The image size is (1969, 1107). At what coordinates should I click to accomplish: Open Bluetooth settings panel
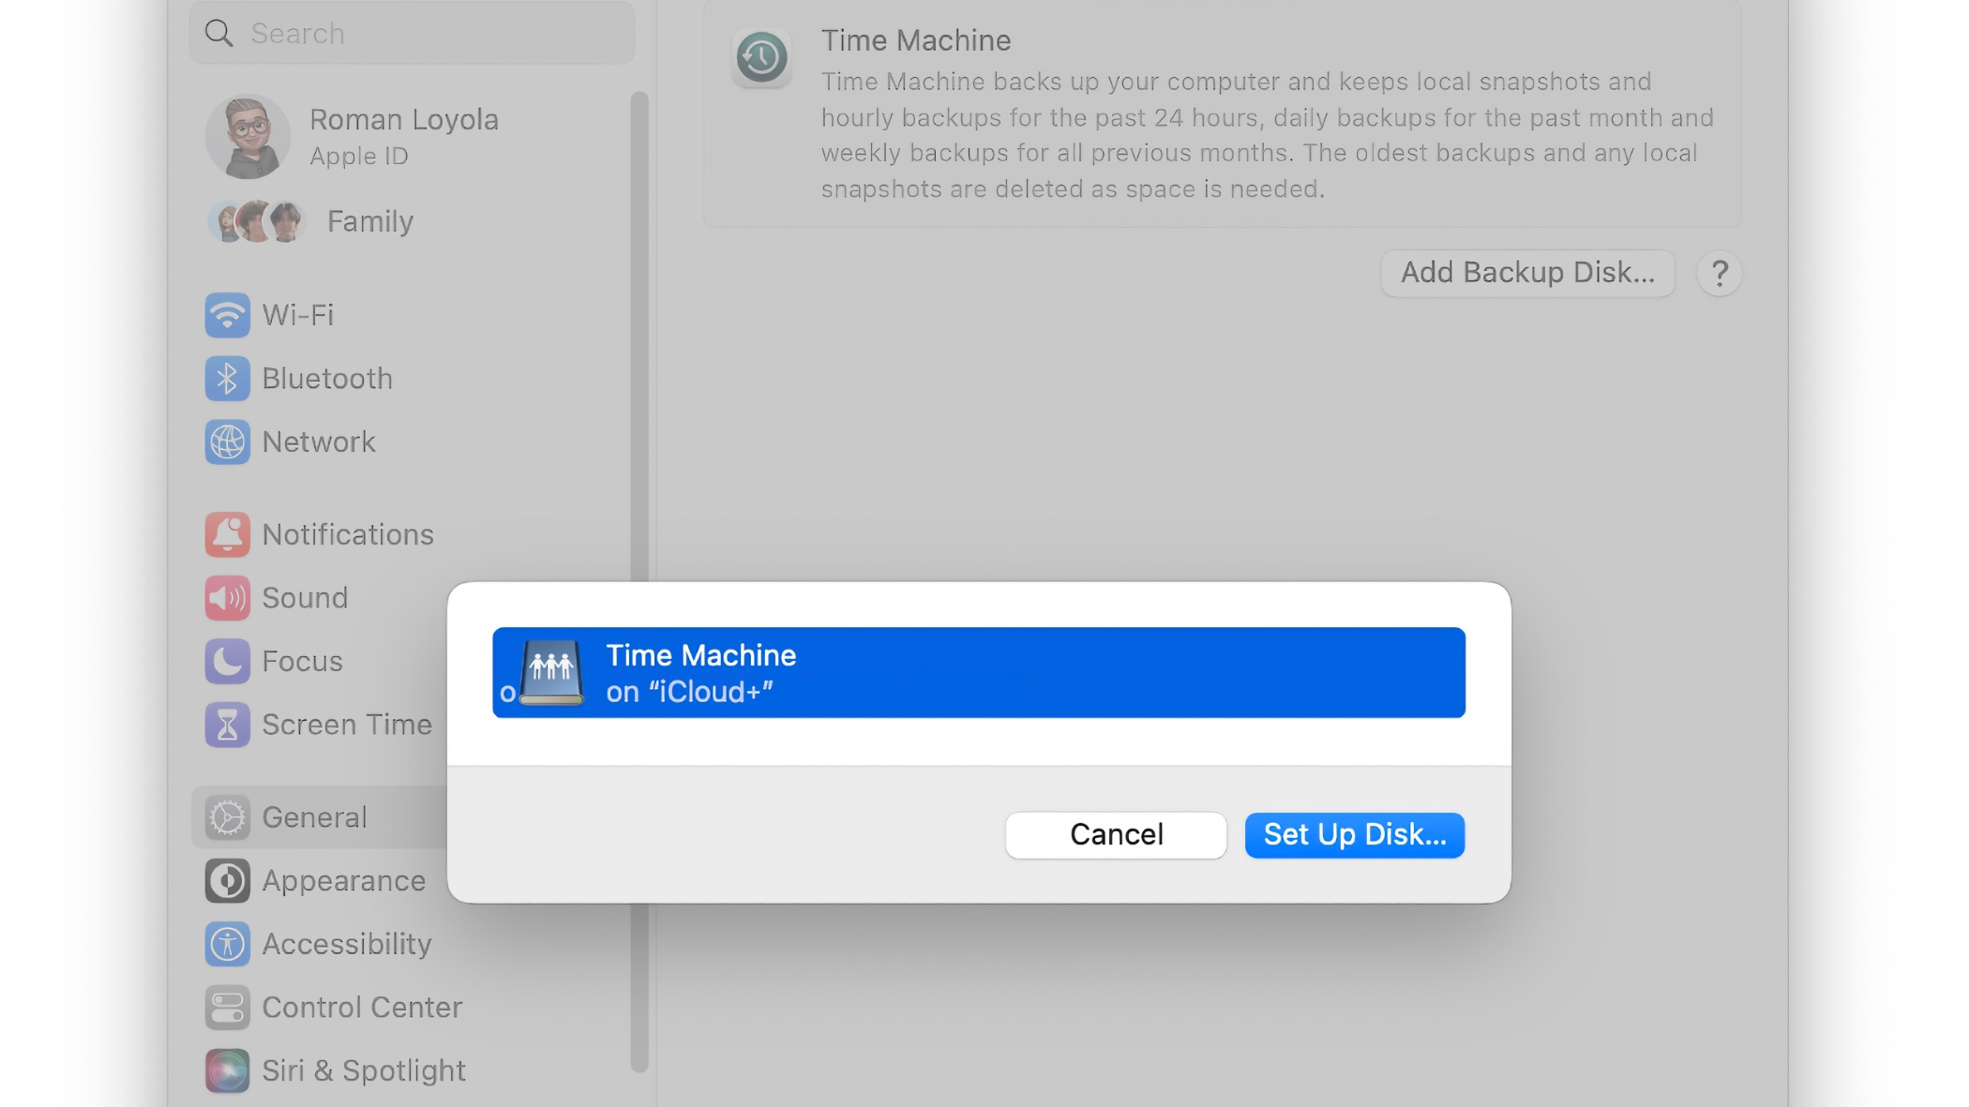tap(327, 379)
